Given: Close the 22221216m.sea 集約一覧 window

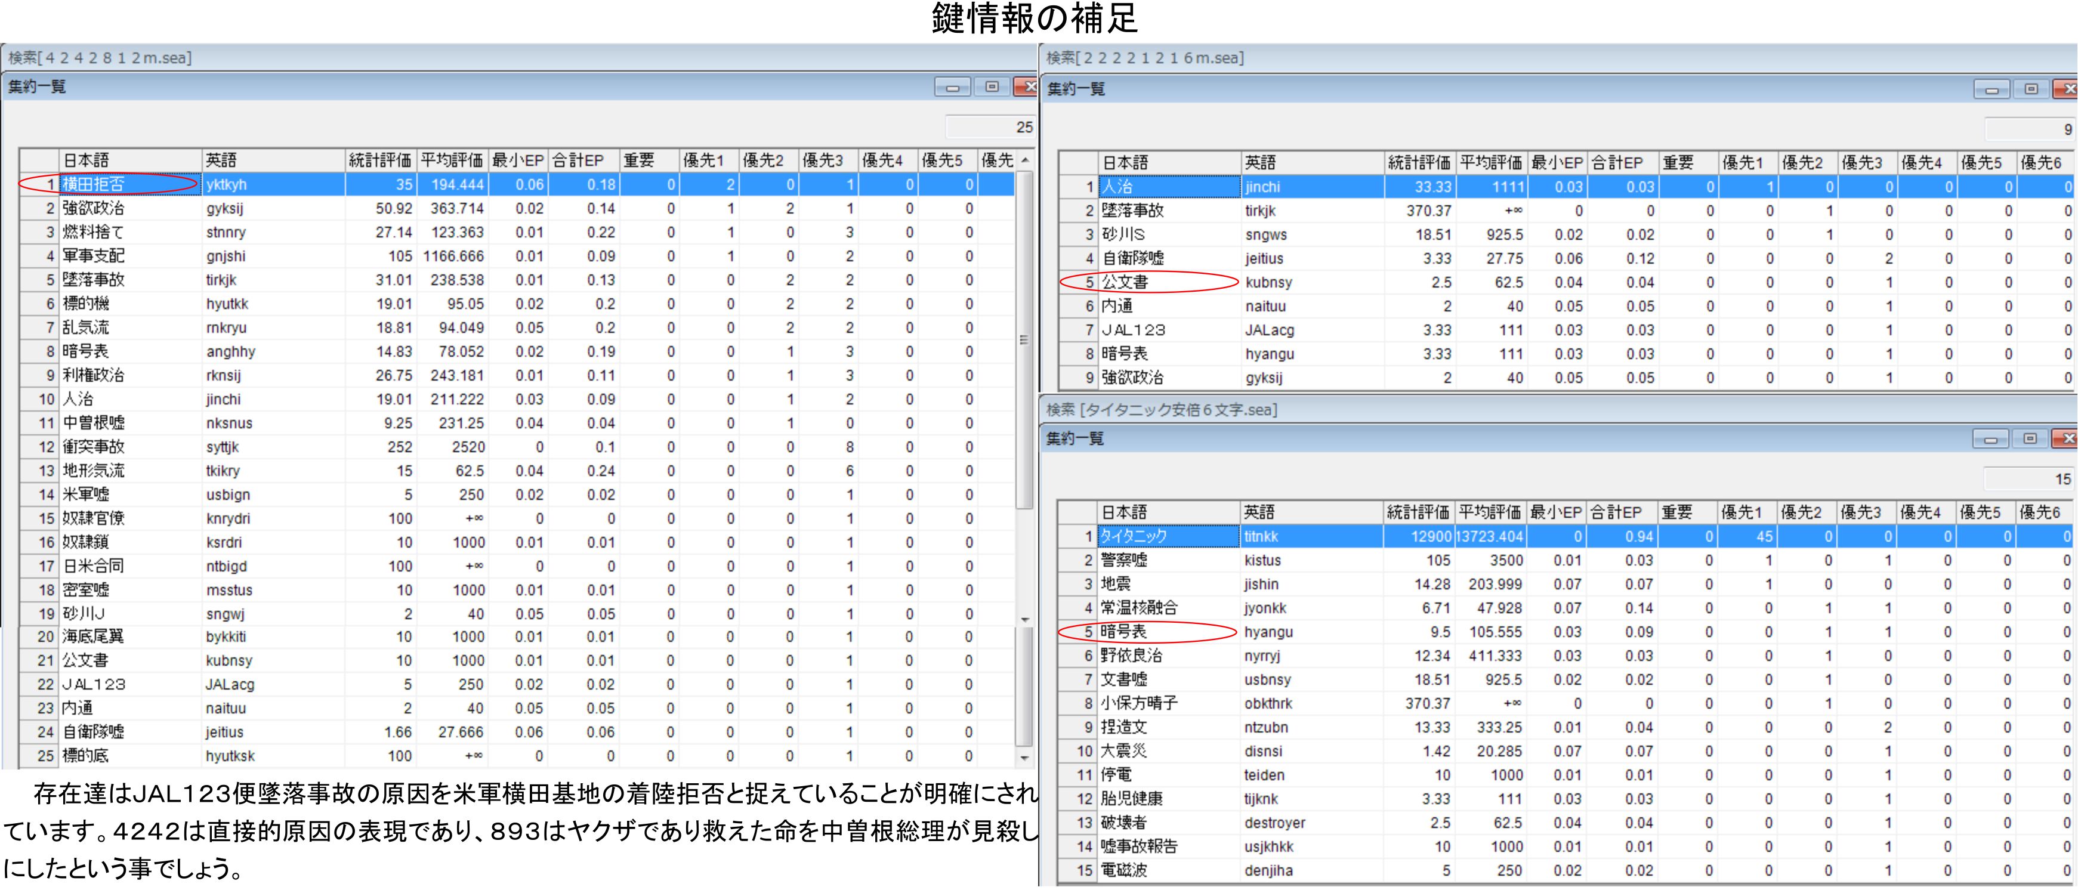Looking at the screenshot, I should tap(2067, 89).
